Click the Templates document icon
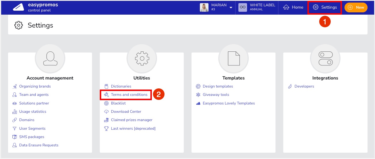The image size is (375, 159). click(x=234, y=59)
